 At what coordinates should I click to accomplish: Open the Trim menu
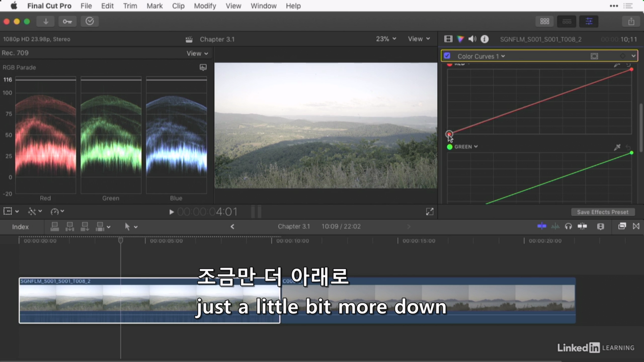tap(130, 6)
